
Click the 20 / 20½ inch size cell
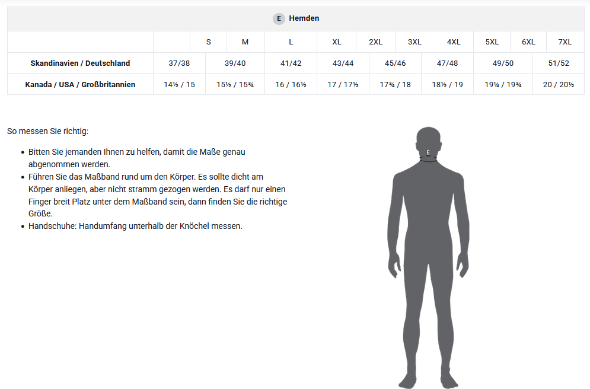[x=559, y=85]
